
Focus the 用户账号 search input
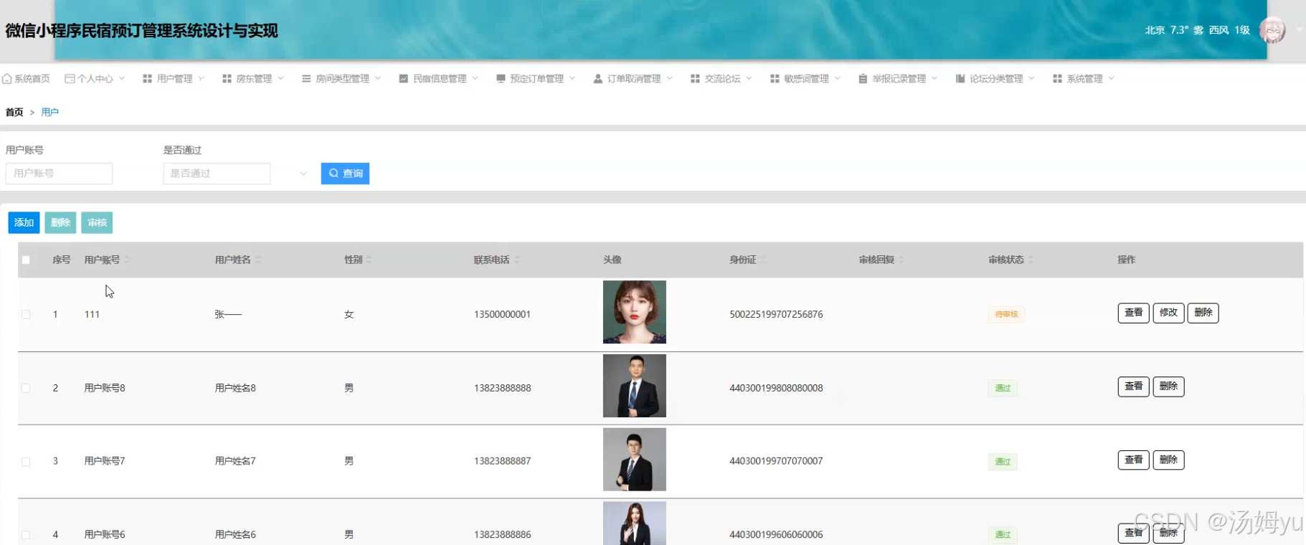coord(59,174)
